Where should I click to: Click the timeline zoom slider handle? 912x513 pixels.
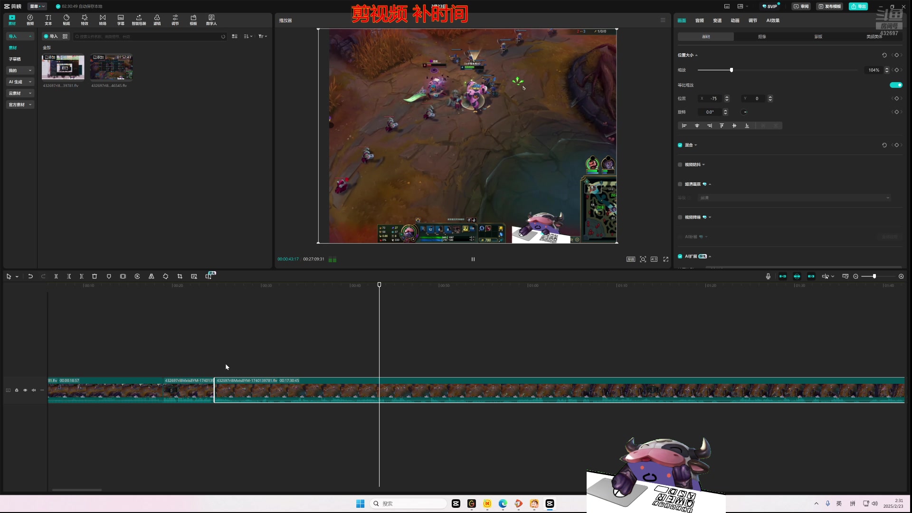(874, 276)
